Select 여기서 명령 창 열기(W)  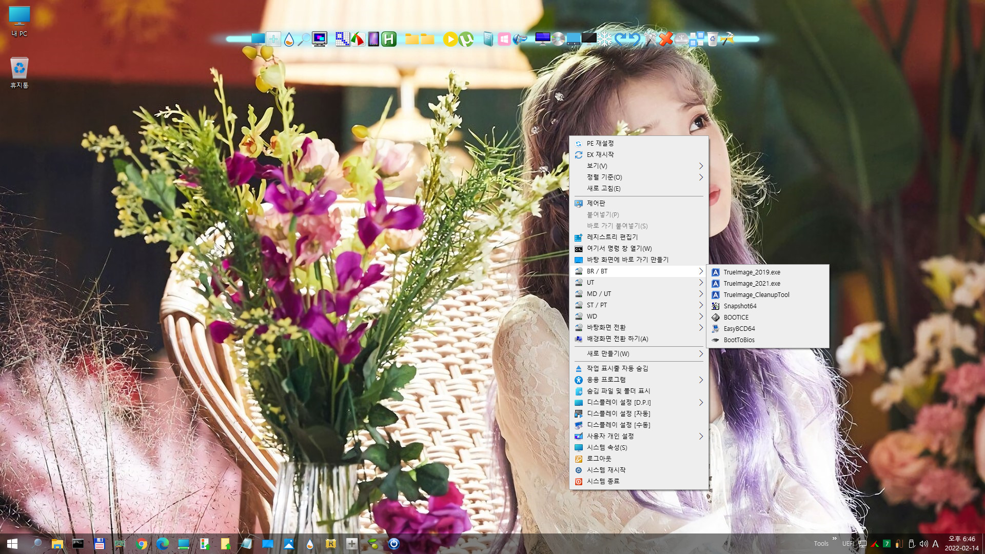(x=639, y=248)
